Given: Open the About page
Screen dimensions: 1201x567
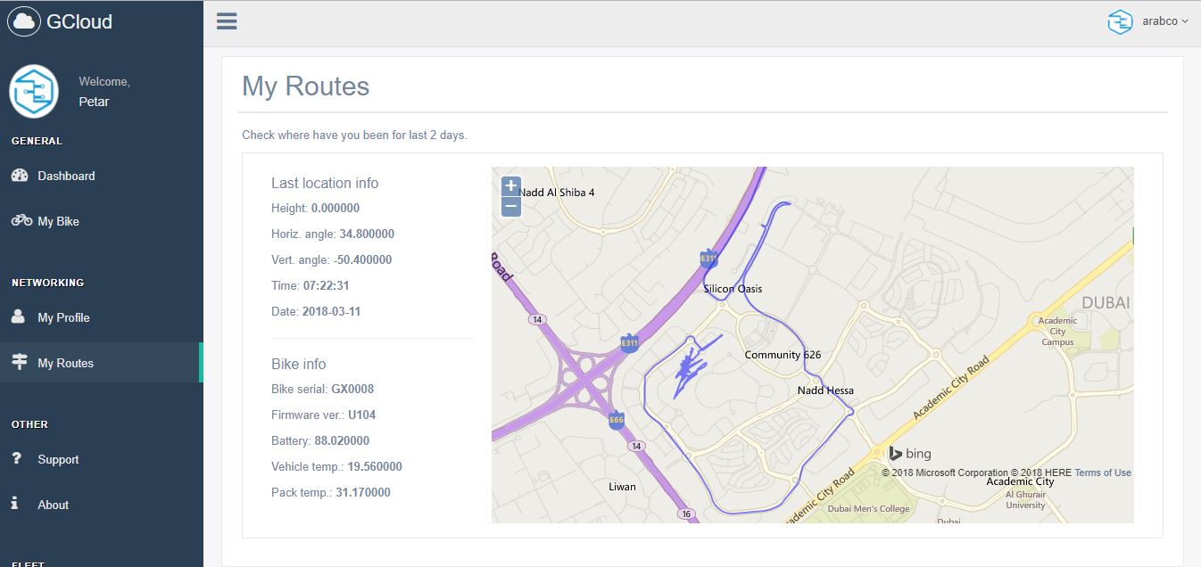Looking at the screenshot, I should 53,505.
